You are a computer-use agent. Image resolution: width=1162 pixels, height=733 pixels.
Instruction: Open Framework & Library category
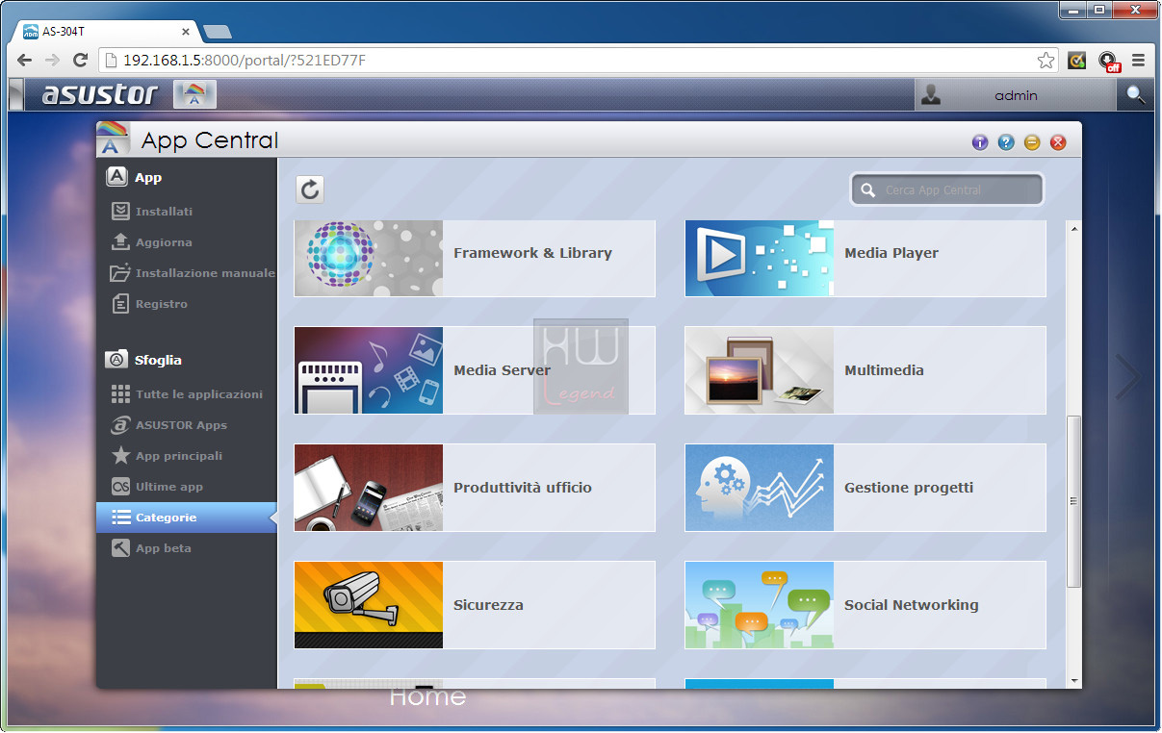tap(475, 258)
